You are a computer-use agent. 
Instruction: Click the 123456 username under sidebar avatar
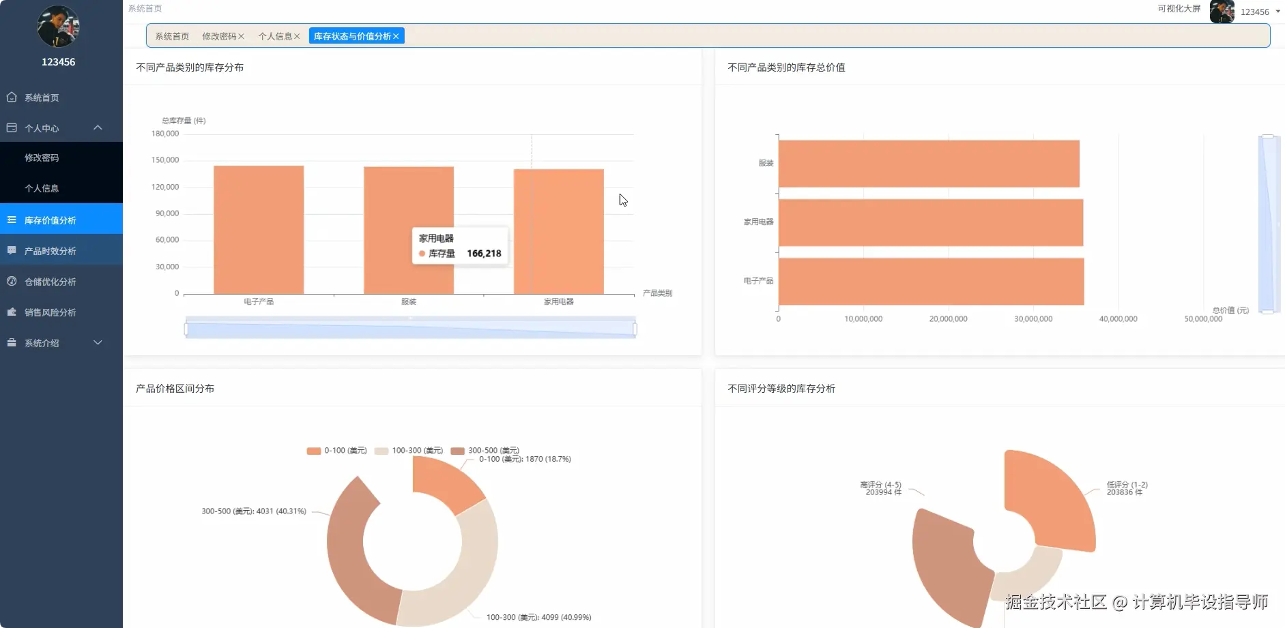click(59, 62)
